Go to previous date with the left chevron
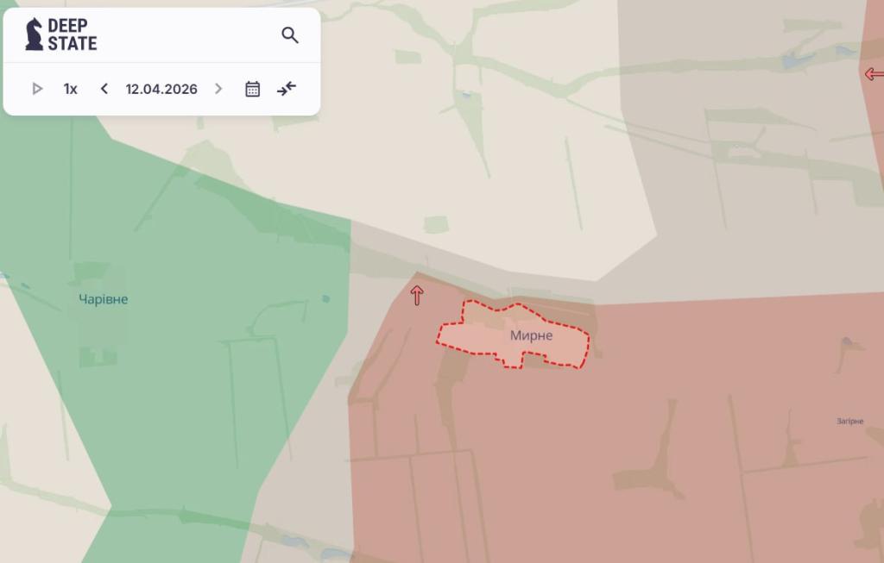Image resolution: width=884 pixels, height=563 pixels. click(x=104, y=89)
